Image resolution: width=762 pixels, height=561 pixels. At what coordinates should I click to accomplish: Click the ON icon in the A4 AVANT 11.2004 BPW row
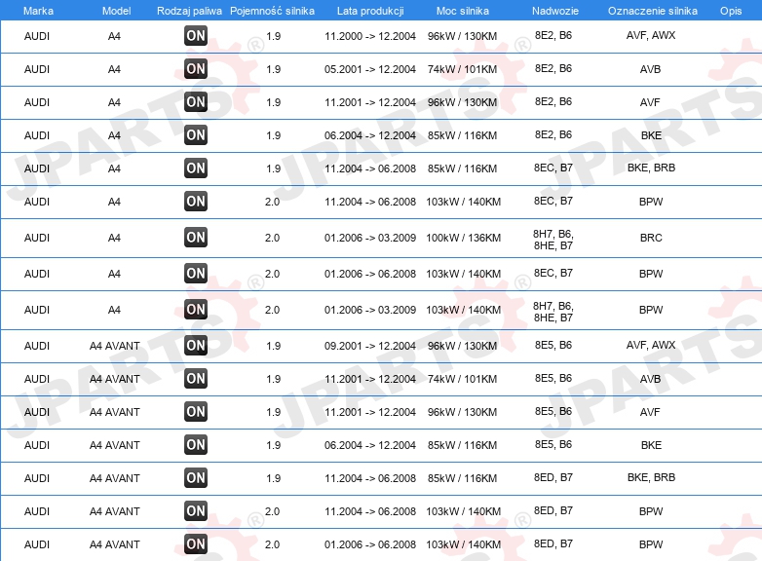(x=196, y=511)
